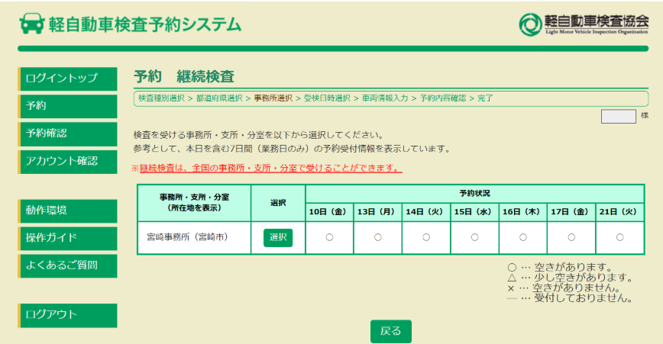Click the 軽自動車検査予約システム title
Image resolution: width=663 pixels, height=344 pixels.
144,24
